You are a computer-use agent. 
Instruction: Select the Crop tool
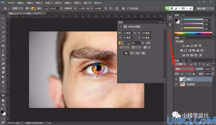3,36
